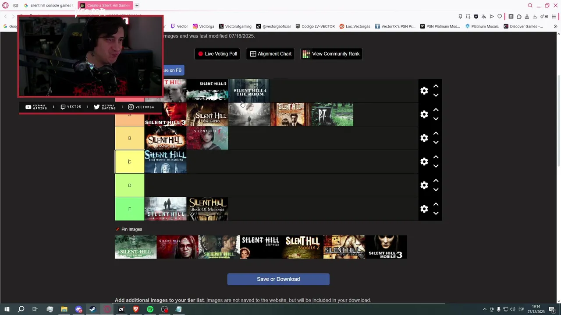Open the Vectorga Instagram bookmark
This screenshot has height=315, width=561.
point(203,26)
